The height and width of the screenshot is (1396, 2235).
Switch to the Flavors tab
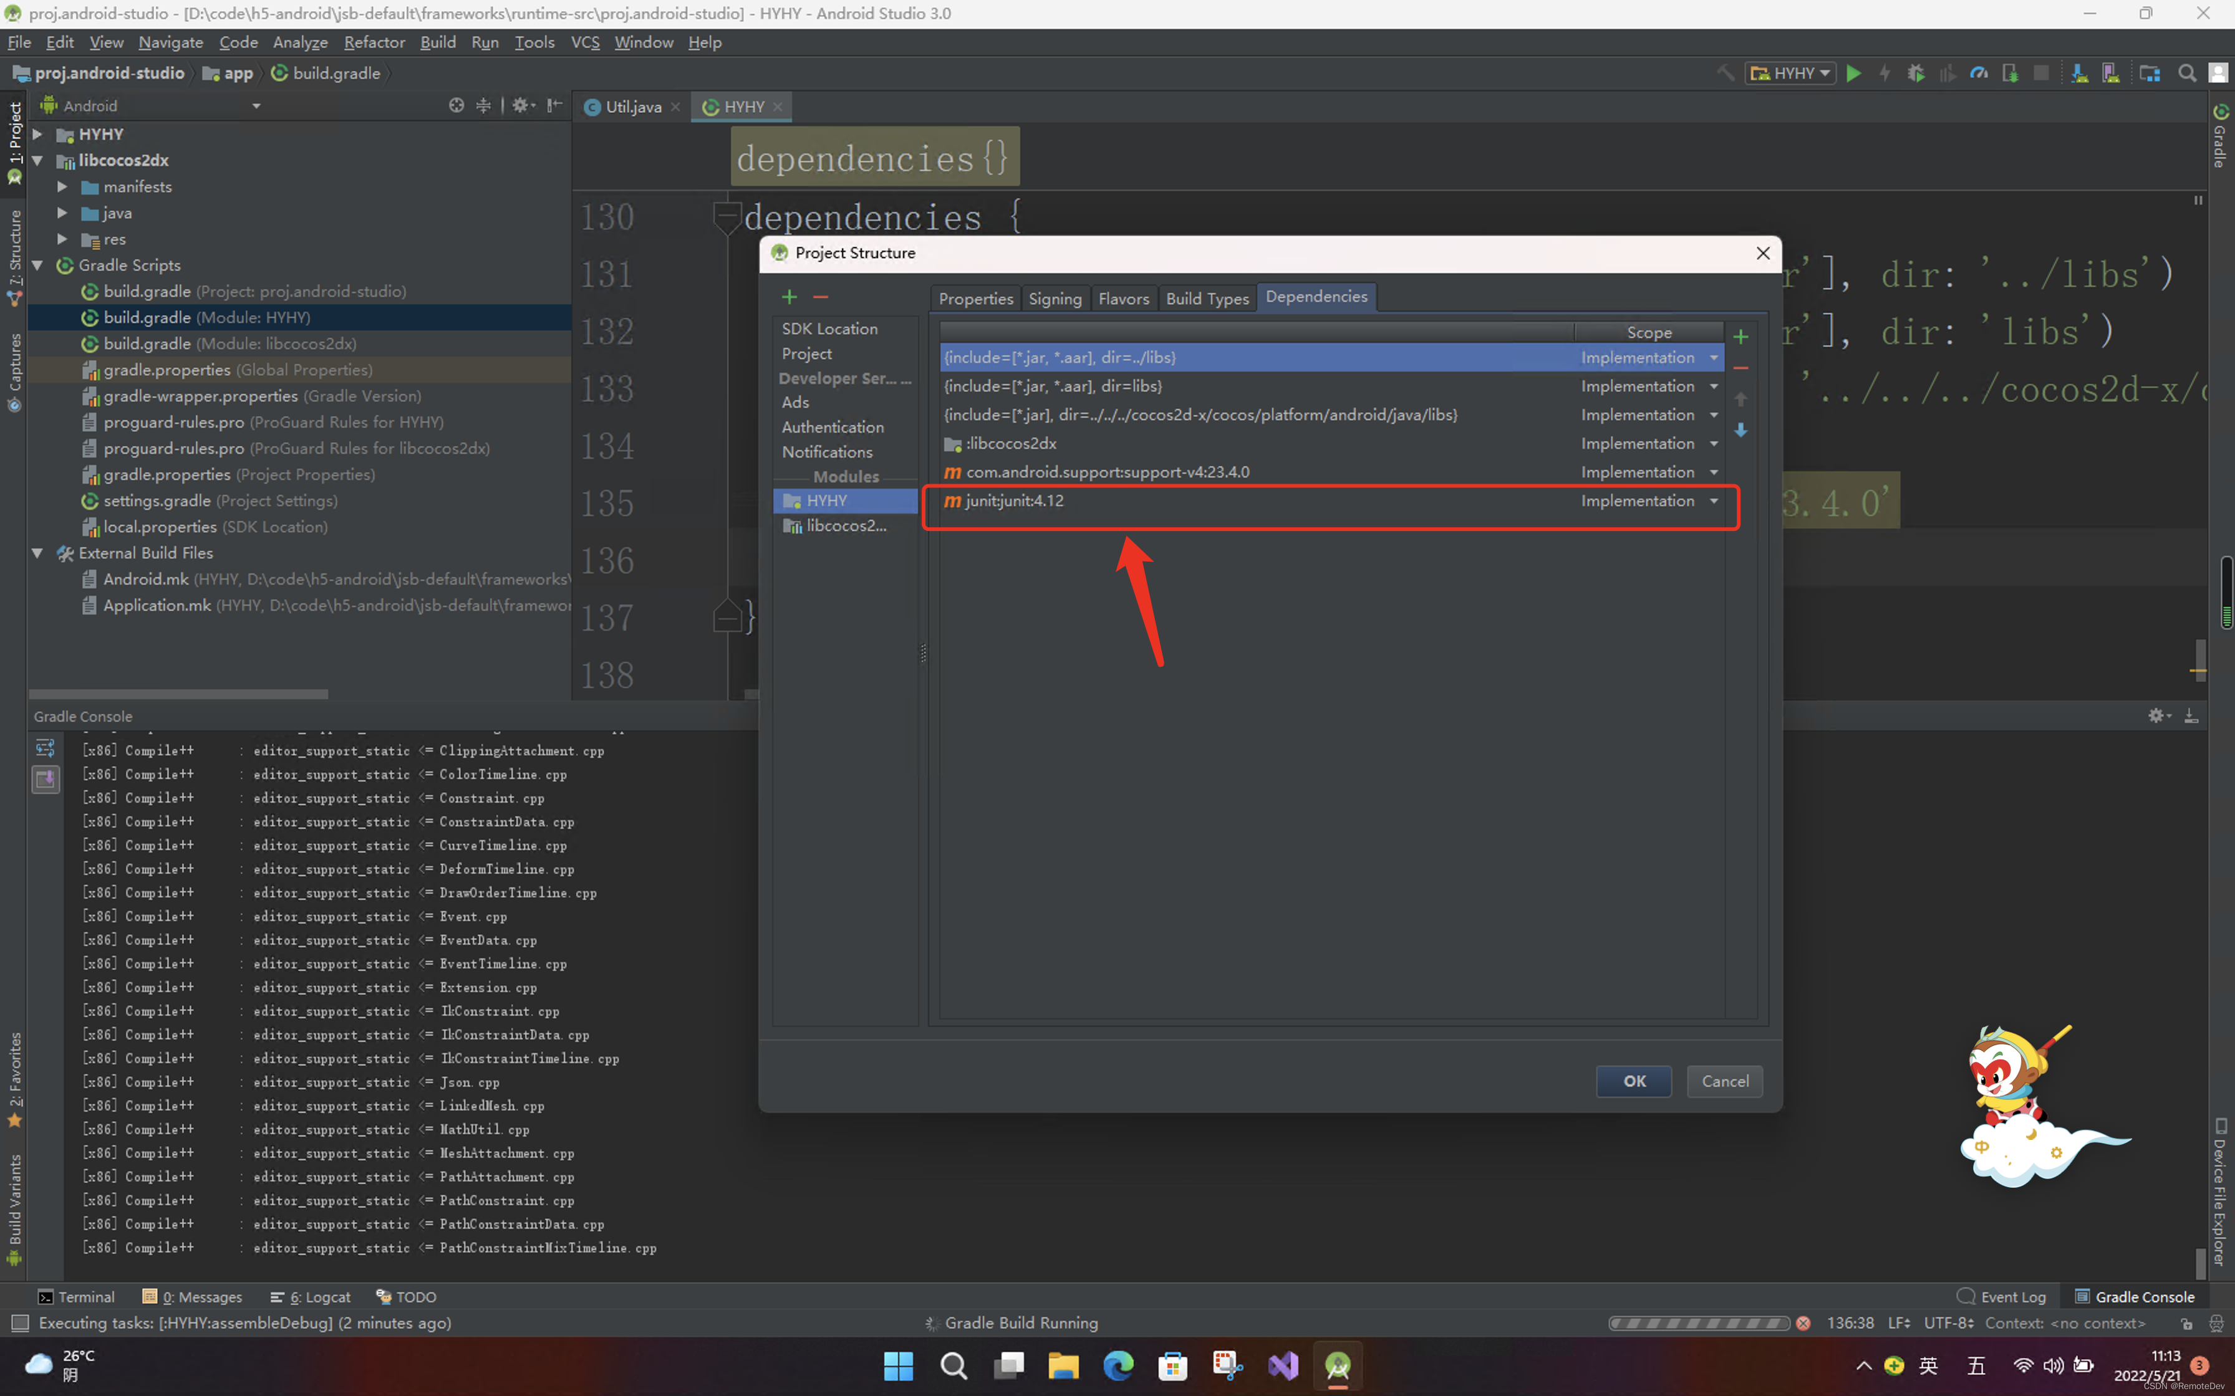coord(1124,299)
